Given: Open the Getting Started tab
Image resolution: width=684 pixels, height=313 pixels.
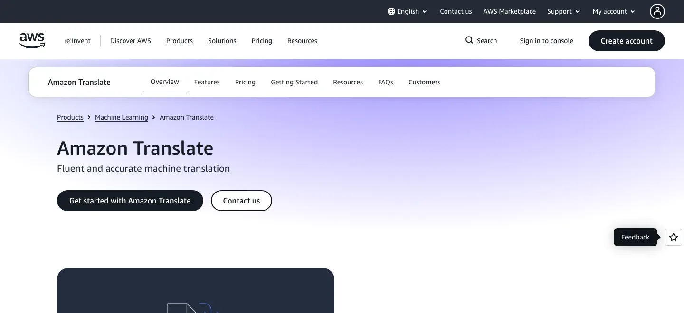Looking at the screenshot, I should (x=294, y=82).
